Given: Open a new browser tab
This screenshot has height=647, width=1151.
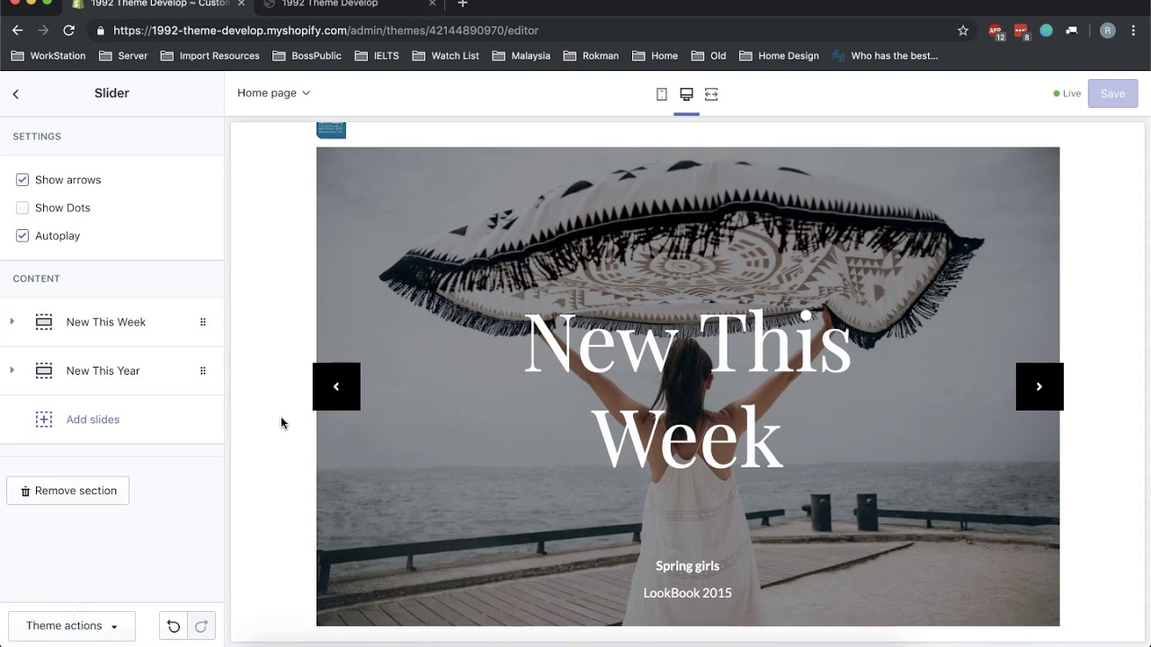Looking at the screenshot, I should coord(462,4).
